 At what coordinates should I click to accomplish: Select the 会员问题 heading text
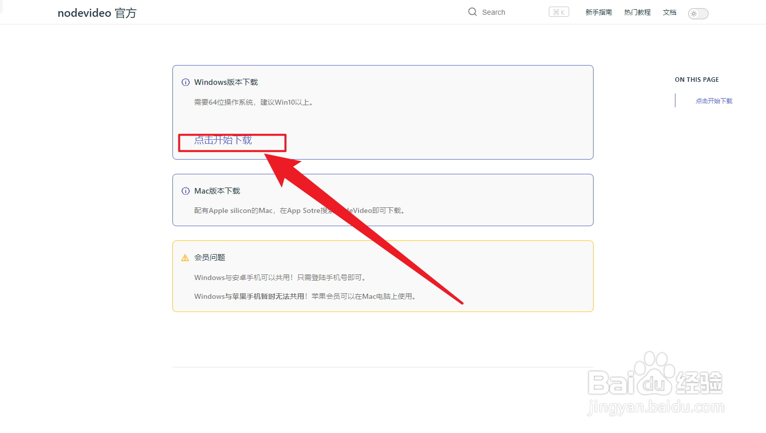[x=210, y=258]
